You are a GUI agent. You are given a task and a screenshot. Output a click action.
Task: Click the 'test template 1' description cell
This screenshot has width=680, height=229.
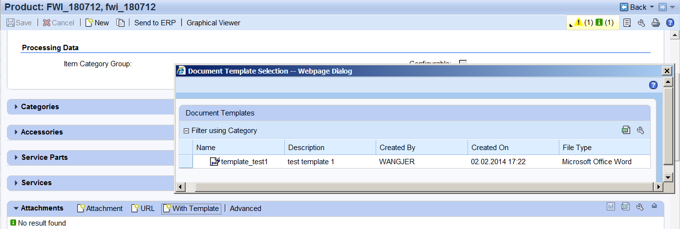tap(311, 162)
